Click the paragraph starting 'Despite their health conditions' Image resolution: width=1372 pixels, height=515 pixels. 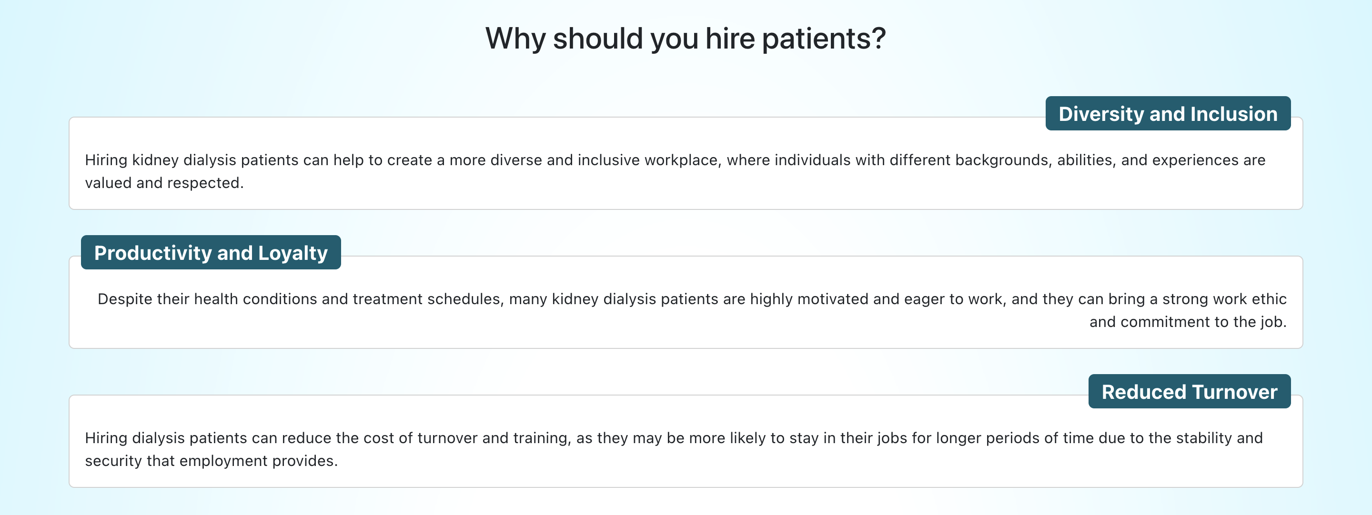[692, 310]
